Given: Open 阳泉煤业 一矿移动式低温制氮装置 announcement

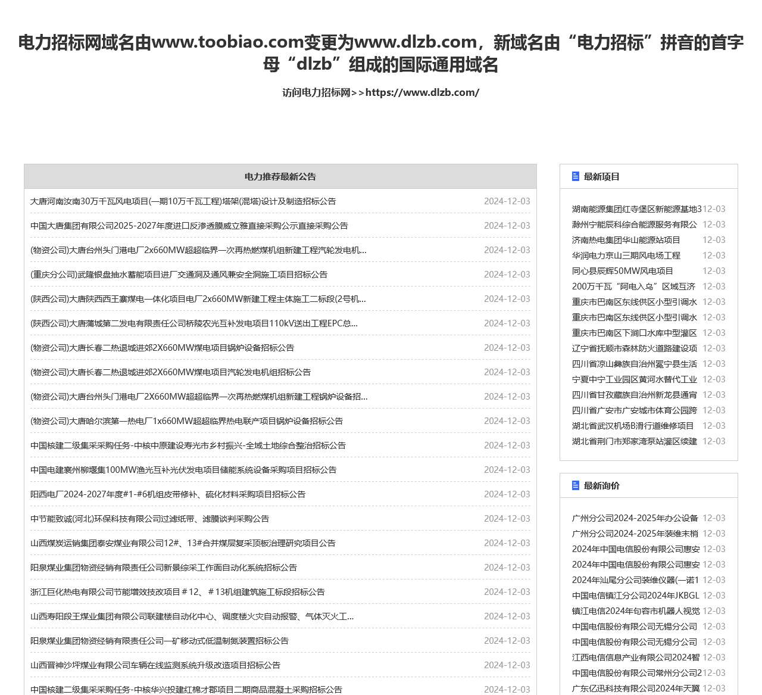Looking at the screenshot, I should [160, 641].
